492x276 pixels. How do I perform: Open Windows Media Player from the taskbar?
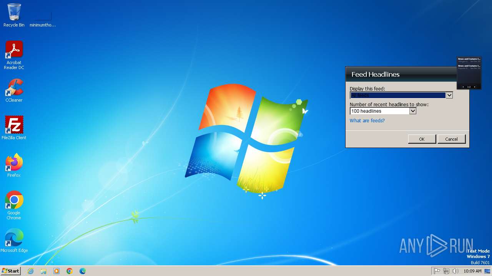point(57,271)
